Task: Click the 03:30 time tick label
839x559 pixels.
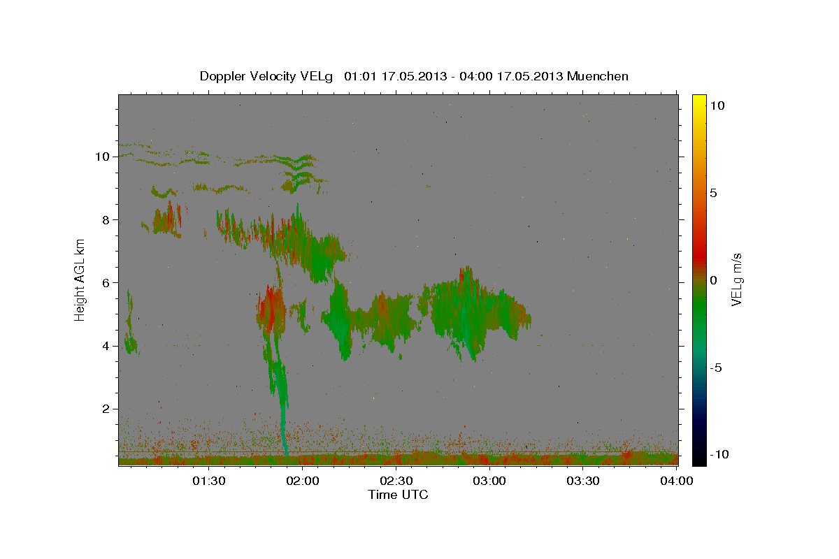Action: coord(582,481)
